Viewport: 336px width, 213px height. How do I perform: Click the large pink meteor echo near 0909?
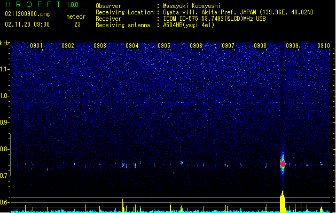283,164
